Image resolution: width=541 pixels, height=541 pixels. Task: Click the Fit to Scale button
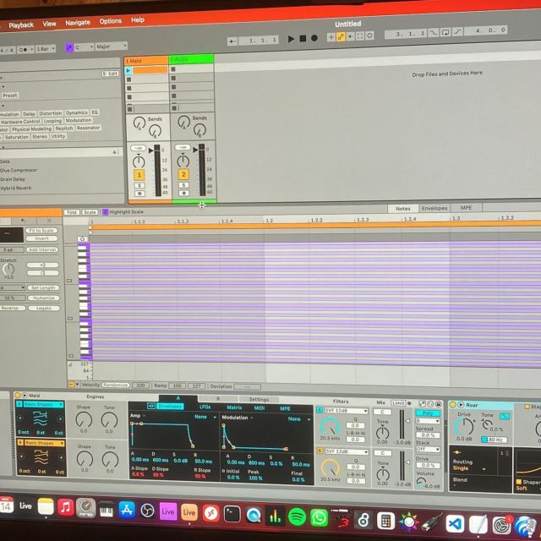click(x=41, y=231)
